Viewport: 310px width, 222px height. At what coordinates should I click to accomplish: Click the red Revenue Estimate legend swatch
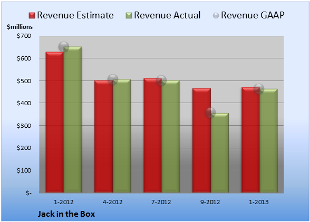32,16
